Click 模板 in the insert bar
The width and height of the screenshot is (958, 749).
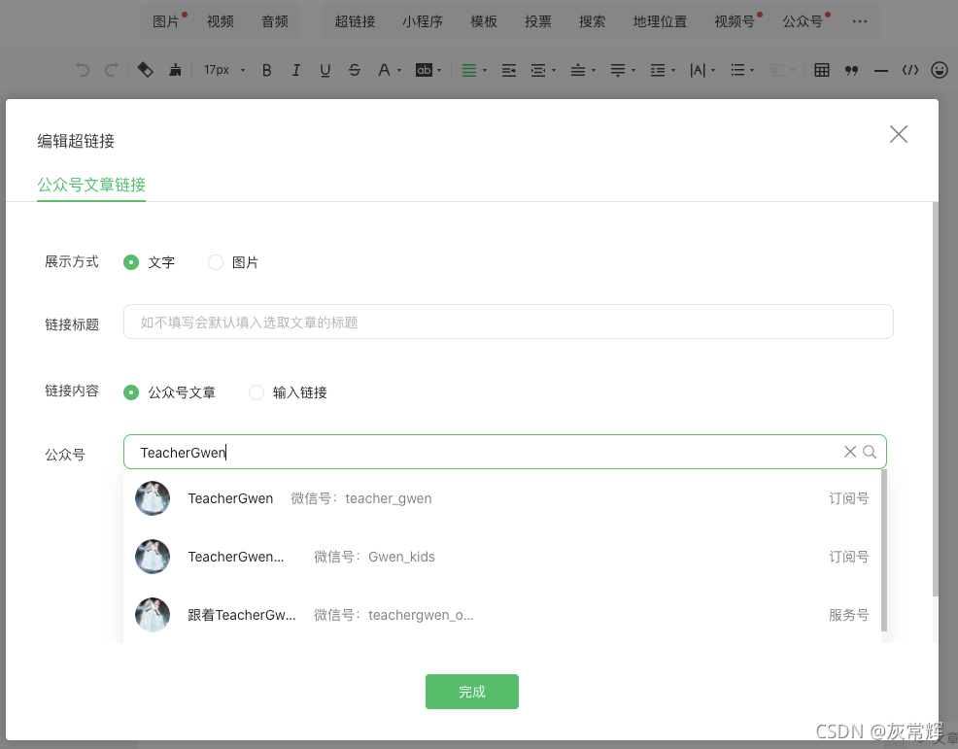click(483, 21)
